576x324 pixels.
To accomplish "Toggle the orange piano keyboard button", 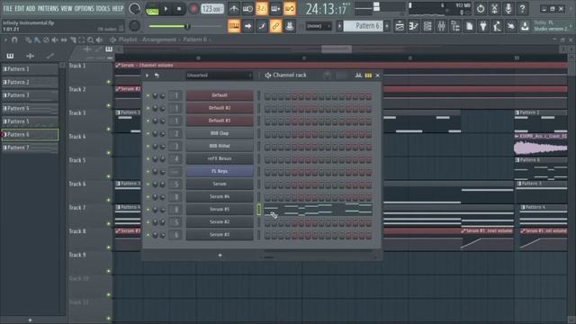I will tap(234, 26).
